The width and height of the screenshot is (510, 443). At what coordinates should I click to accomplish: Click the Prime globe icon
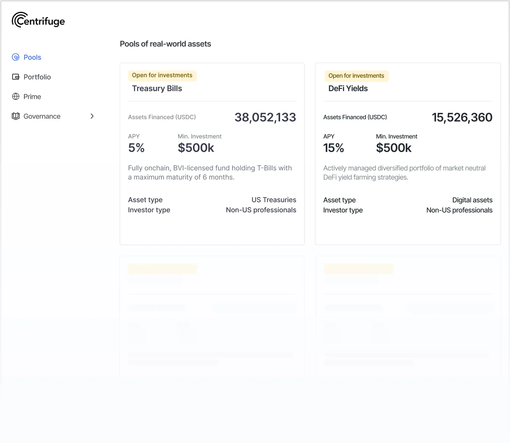[x=16, y=97]
